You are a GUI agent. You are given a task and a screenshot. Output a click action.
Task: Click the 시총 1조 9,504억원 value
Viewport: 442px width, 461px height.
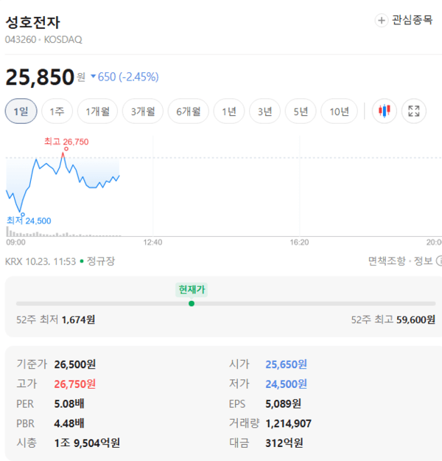tap(87, 443)
